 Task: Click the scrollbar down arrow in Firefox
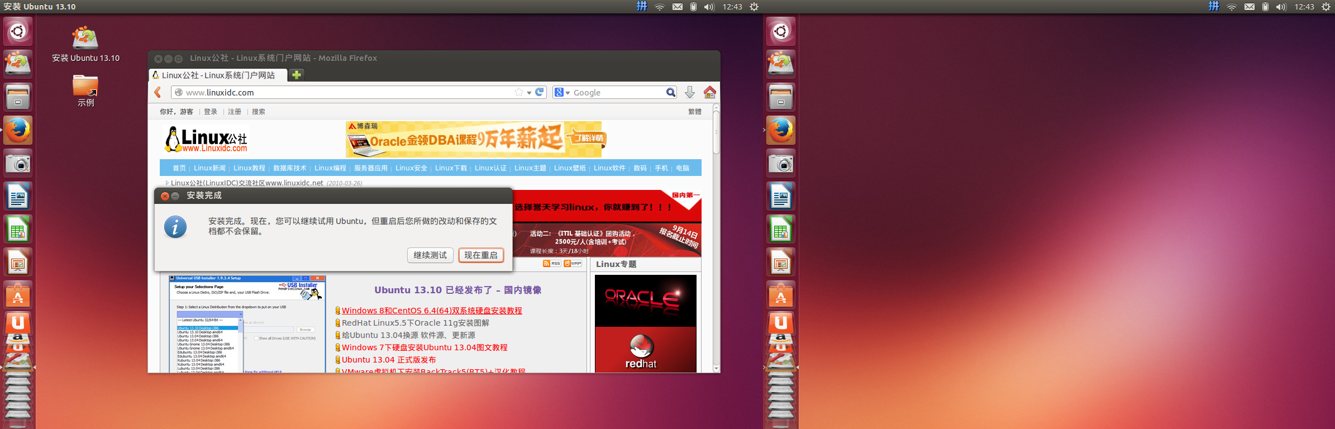[x=716, y=368]
